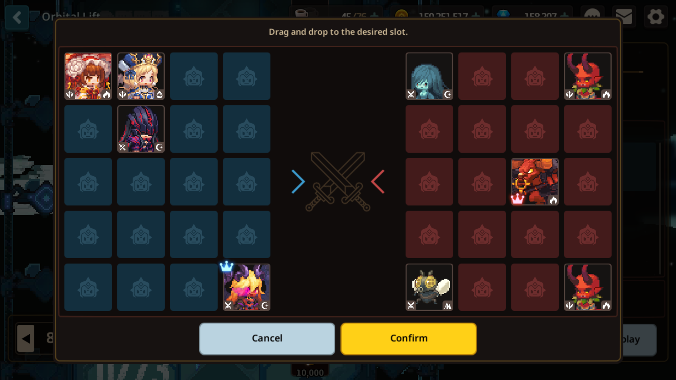Go back using the top-left arrow

click(x=17, y=17)
